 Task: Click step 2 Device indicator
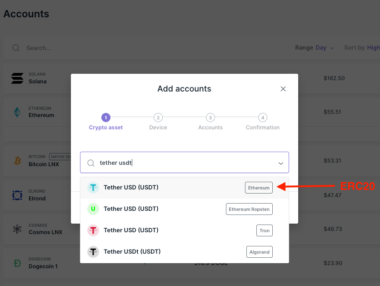(x=158, y=117)
